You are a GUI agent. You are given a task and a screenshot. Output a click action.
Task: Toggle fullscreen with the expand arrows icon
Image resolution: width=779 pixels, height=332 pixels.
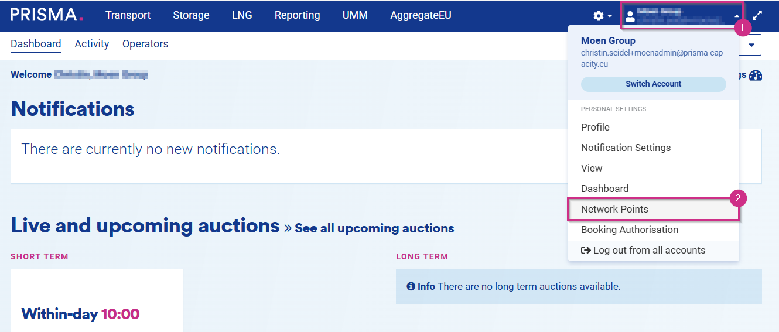click(x=757, y=16)
